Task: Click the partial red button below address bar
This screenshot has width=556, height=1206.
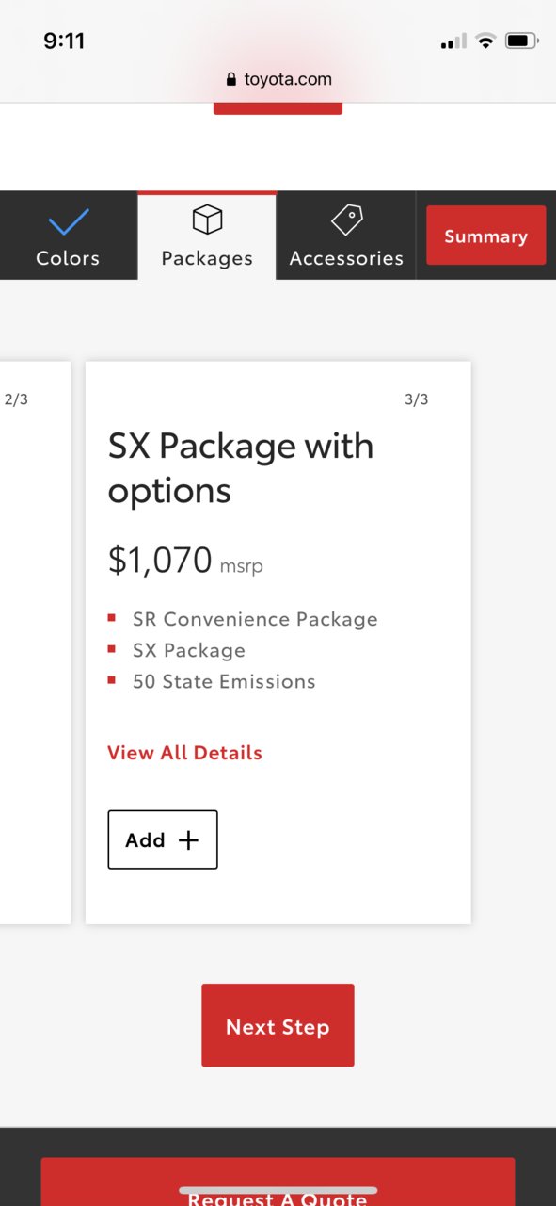Action: 278,109
